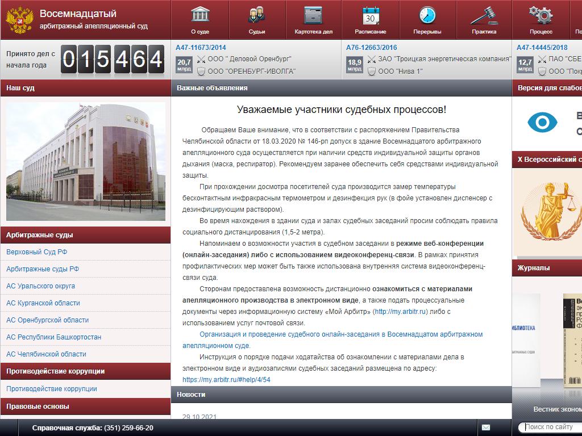
Task: Open 'АС Уральского округа' sidebar link
Action: pyautogui.click(x=40, y=286)
